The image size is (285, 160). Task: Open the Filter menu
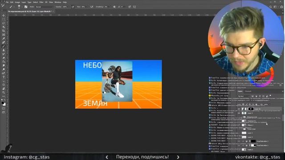41,2
